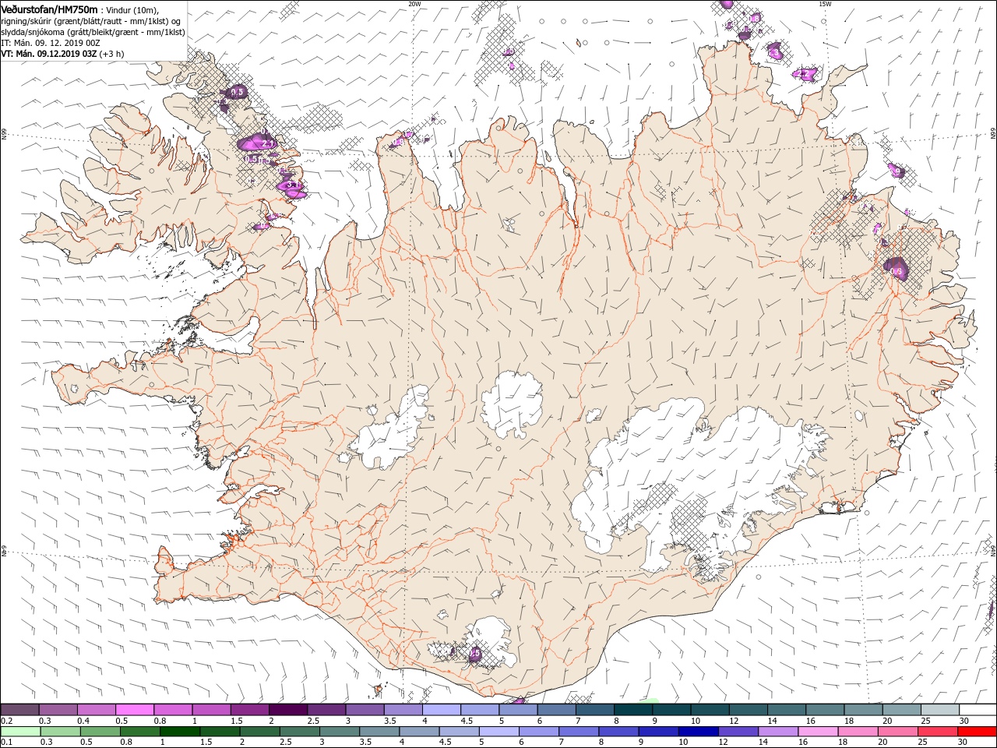
Task: Click lower legend swatch between 3 and 3.5
Action: click(339, 732)
